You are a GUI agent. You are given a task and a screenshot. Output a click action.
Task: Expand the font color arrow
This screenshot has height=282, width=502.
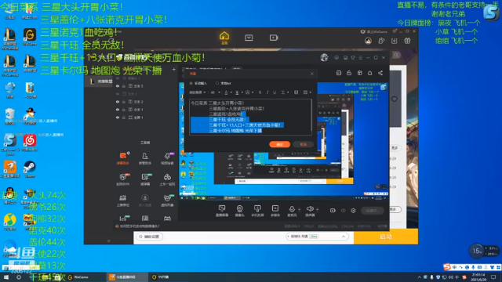(231, 92)
